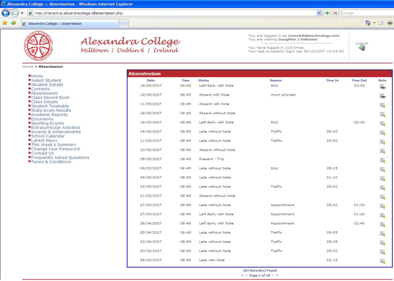394x281 pixels.
Task: Open Terms & Conditions sidebar link
Action: pyautogui.click(x=51, y=162)
